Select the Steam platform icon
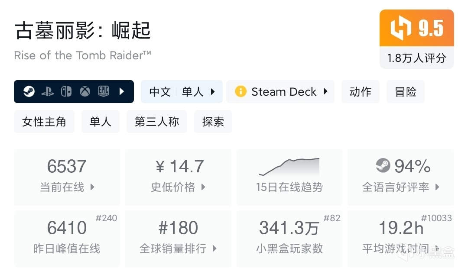Screen dimensions: 468x268 pyautogui.click(x=29, y=91)
